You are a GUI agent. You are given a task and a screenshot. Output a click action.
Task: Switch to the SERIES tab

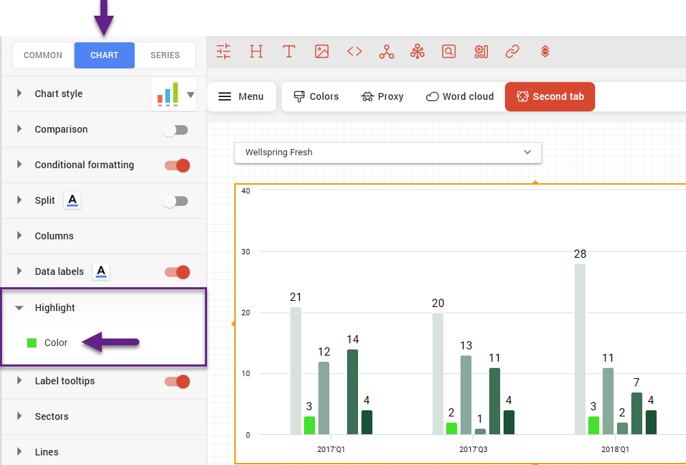coord(165,55)
